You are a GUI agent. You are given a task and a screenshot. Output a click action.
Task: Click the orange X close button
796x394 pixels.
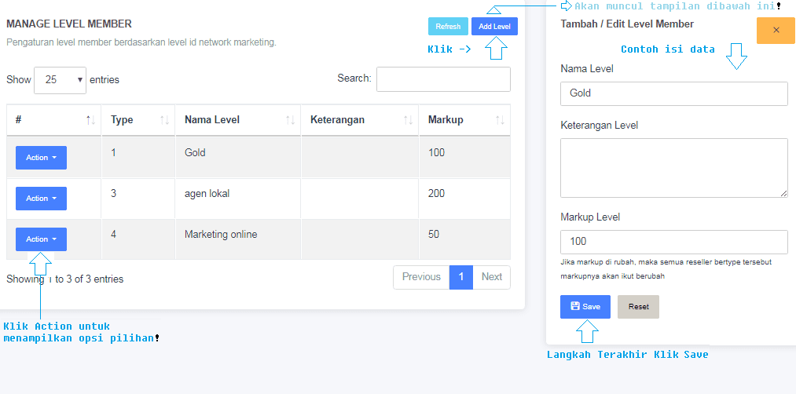[x=776, y=30]
